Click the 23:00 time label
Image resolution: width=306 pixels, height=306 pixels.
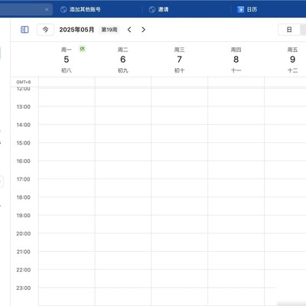[24, 288]
